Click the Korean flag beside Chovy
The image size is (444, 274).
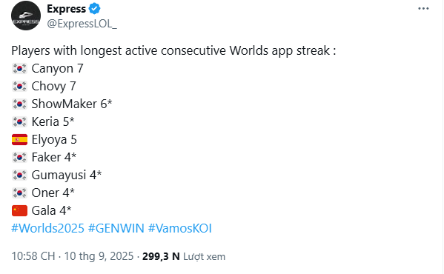19,86
